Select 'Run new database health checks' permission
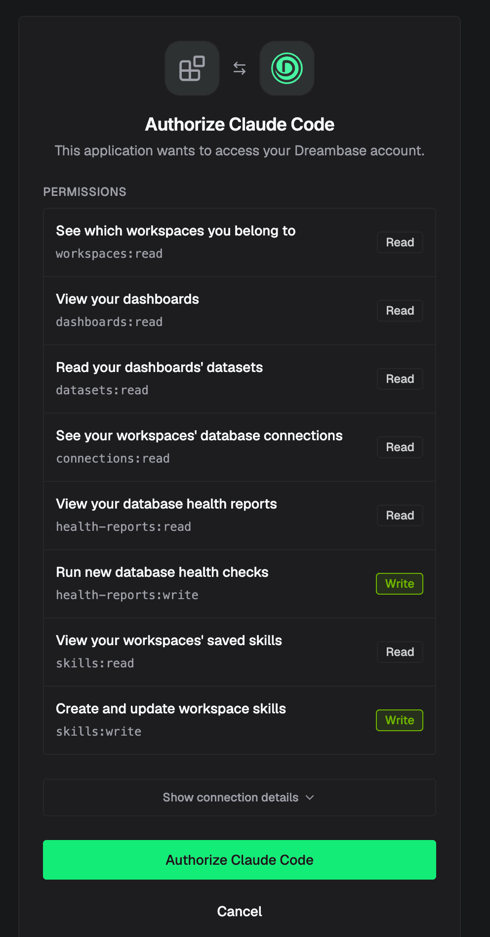 [x=240, y=584]
